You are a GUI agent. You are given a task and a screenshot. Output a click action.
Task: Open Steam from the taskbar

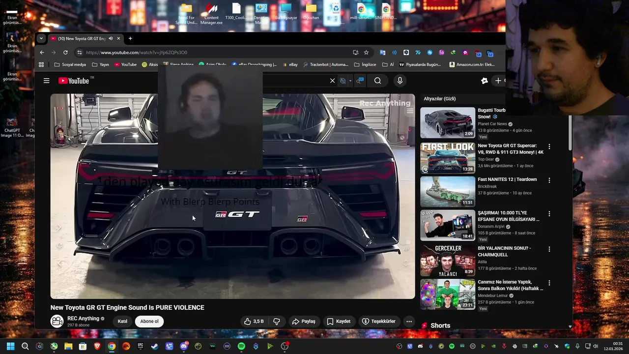[155, 346]
